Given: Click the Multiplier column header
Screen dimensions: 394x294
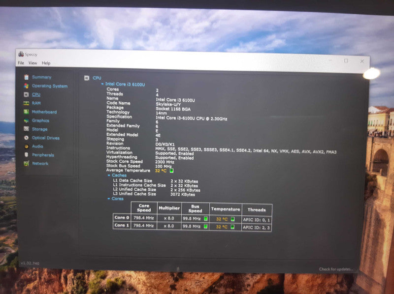Looking at the screenshot, I should point(169,208).
